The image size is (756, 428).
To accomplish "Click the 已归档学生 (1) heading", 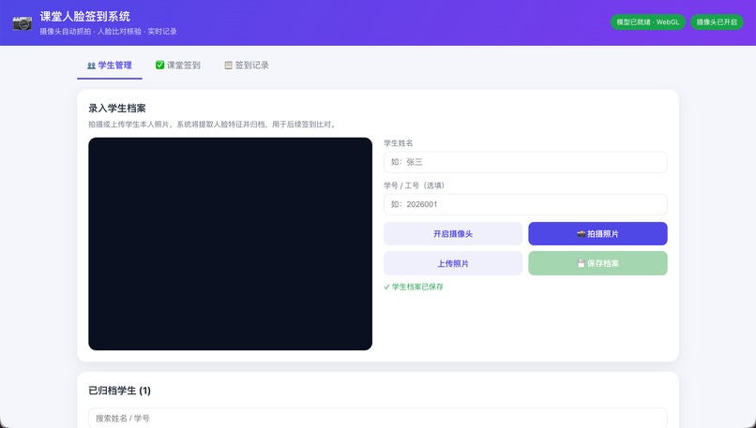I will 119,391.
